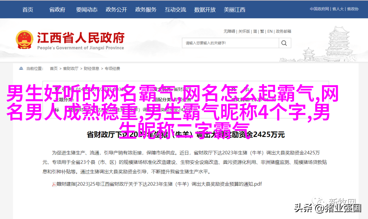
Task: Click the keyword search input field
Action: [230, 43]
